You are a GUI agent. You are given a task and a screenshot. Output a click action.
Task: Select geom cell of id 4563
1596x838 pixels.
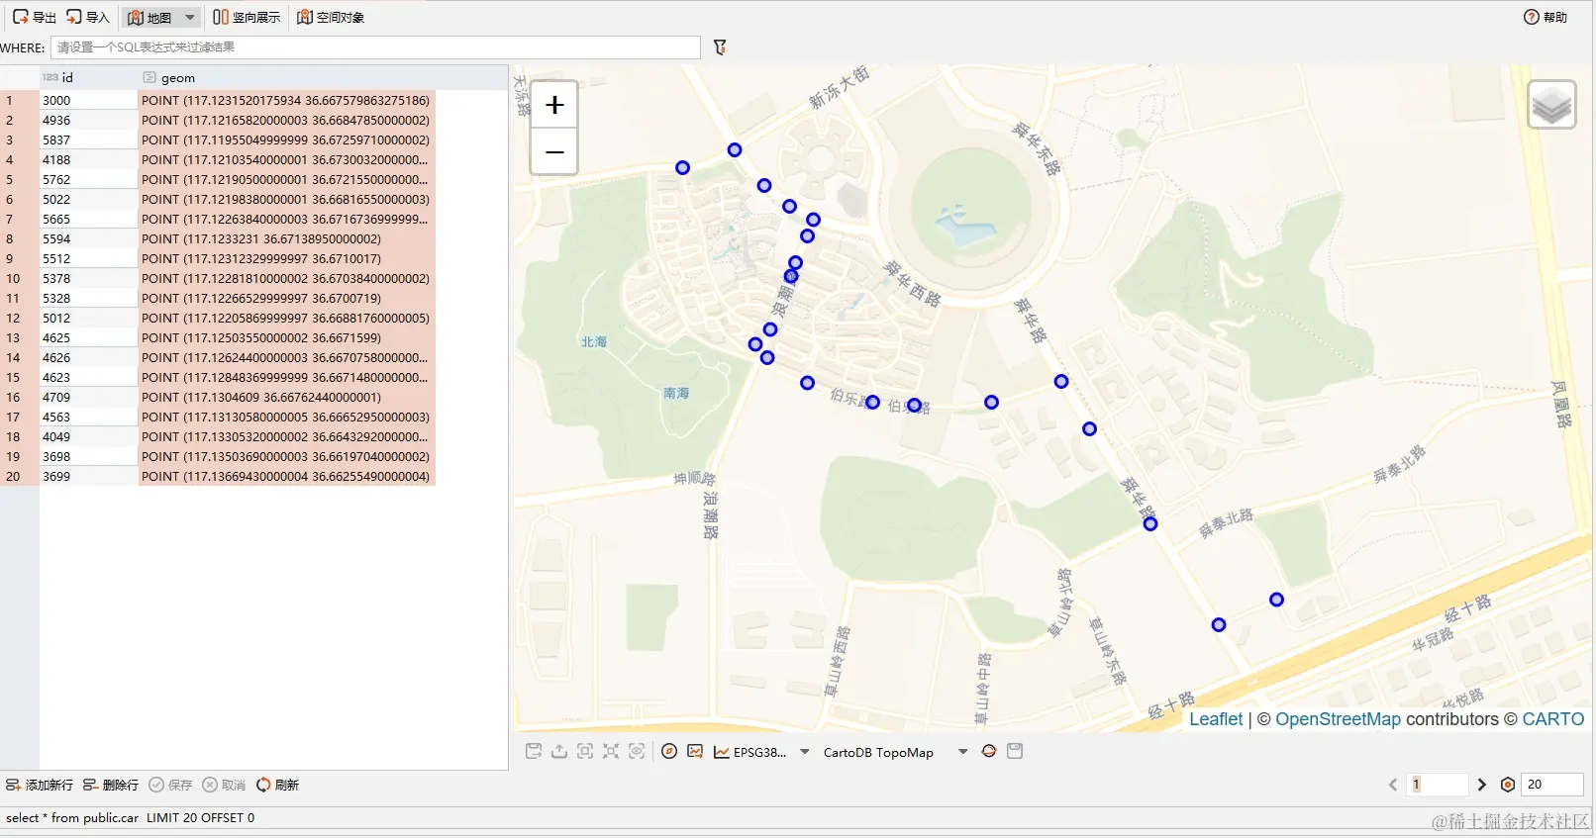coord(286,417)
